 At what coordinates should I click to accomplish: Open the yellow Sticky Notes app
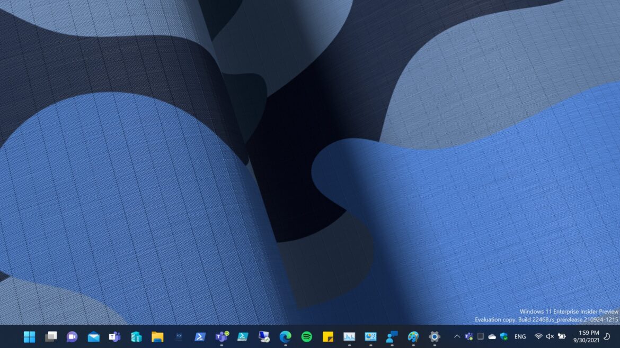click(328, 337)
